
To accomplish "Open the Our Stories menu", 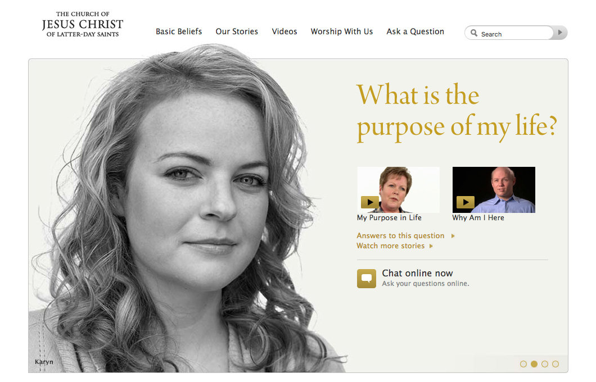I will [x=237, y=31].
